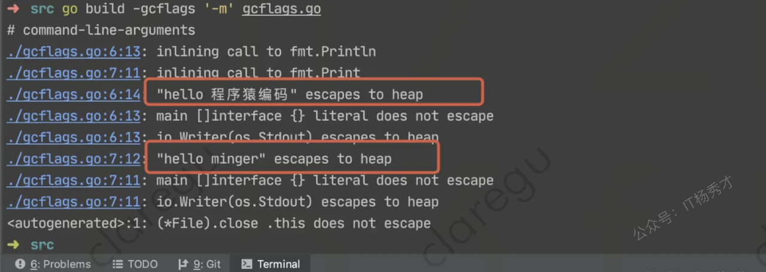Open gcflags.go:7:11 link beside main []interface literal

[73, 181]
